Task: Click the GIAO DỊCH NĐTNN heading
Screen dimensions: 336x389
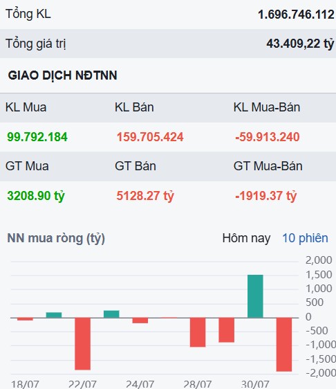Action: (x=62, y=75)
